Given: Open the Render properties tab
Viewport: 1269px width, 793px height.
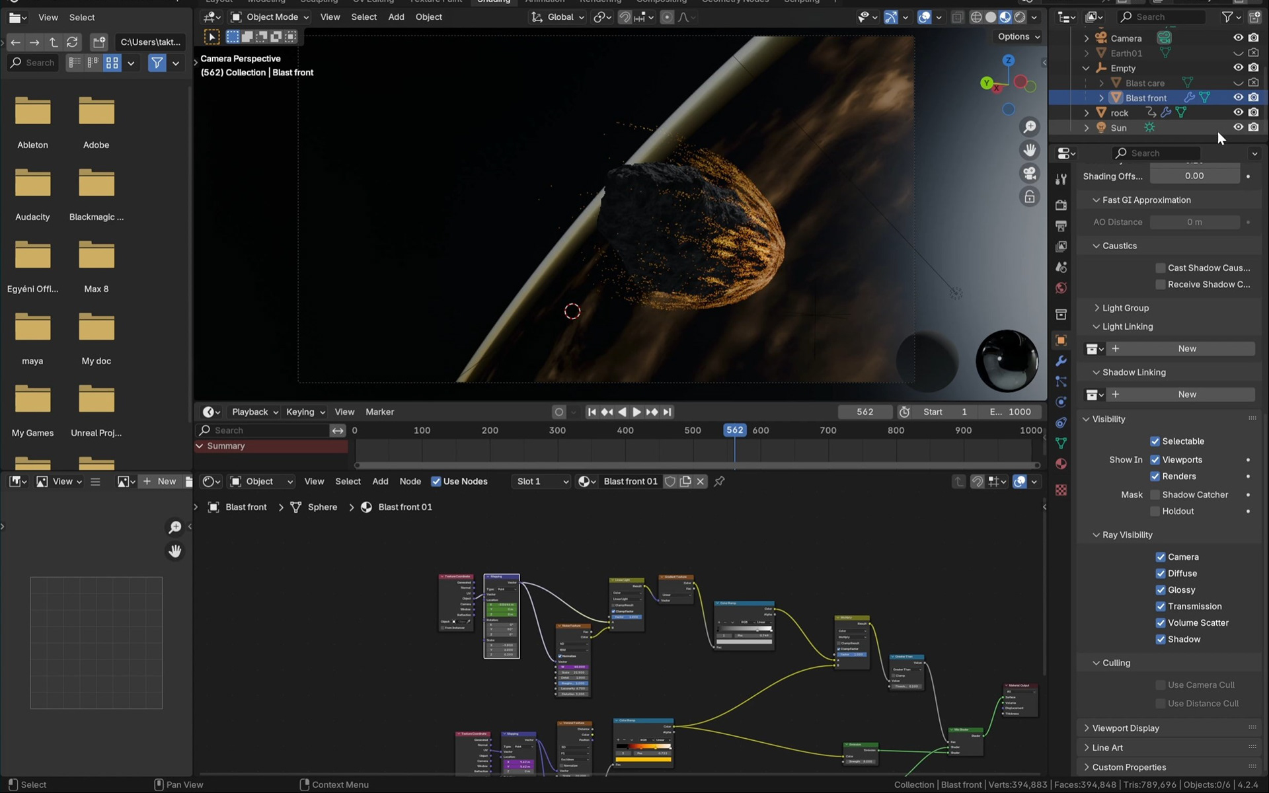Looking at the screenshot, I should 1061,205.
